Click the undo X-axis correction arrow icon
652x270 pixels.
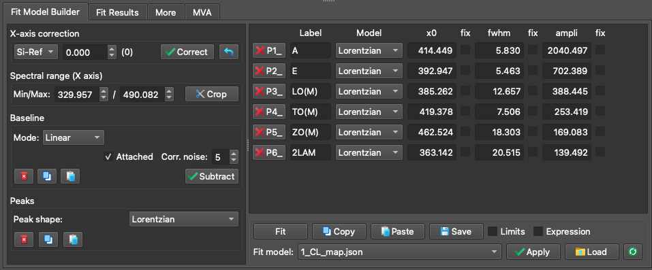coord(229,52)
